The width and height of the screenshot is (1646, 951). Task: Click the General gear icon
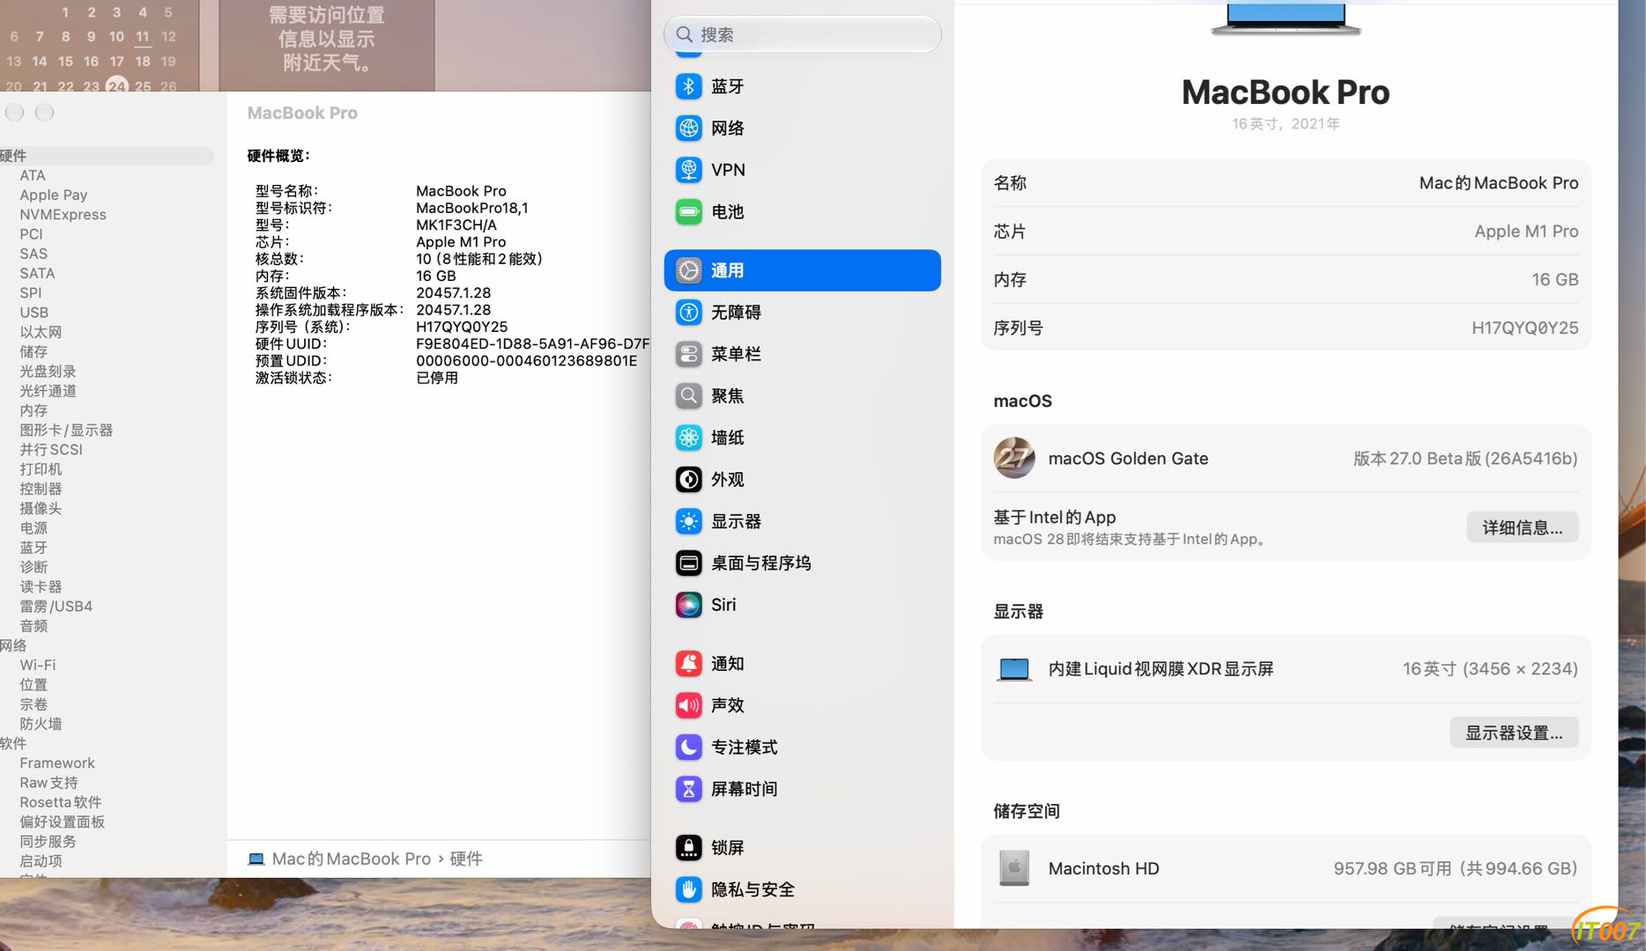(688, 270)
